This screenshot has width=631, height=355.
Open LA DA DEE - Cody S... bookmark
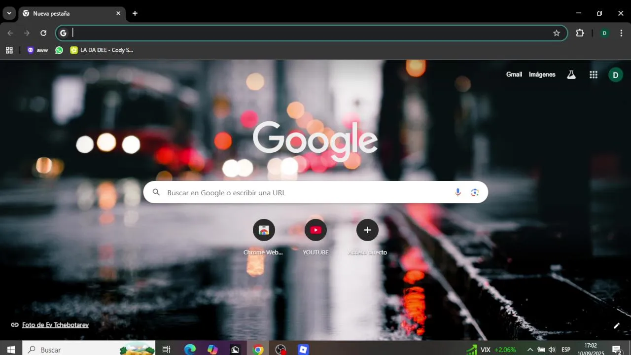(x=102, y=50)
